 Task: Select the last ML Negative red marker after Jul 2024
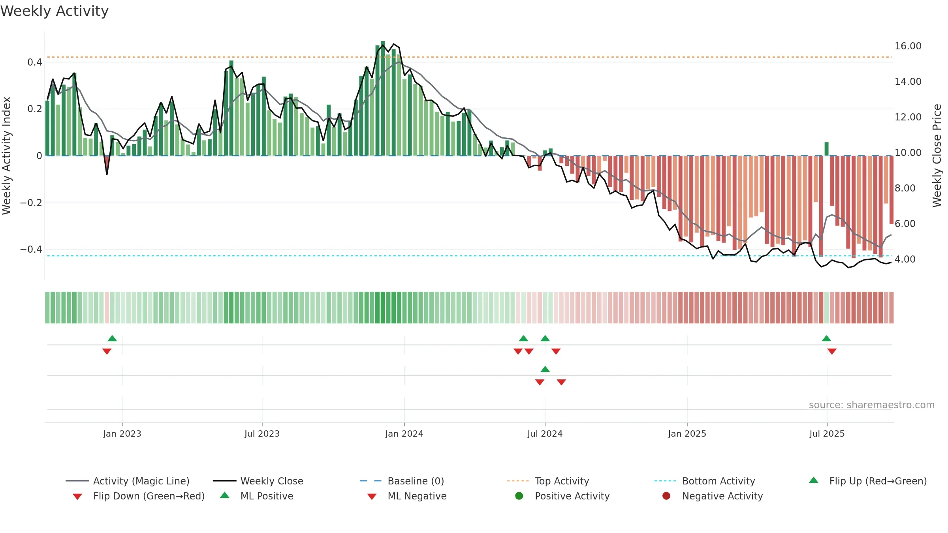(561, 382)
